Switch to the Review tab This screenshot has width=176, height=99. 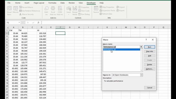point(71,3)
